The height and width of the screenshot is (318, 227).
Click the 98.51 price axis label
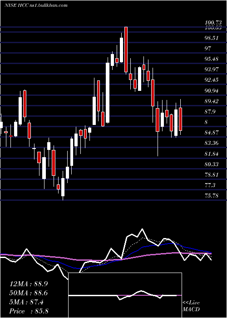212,38
